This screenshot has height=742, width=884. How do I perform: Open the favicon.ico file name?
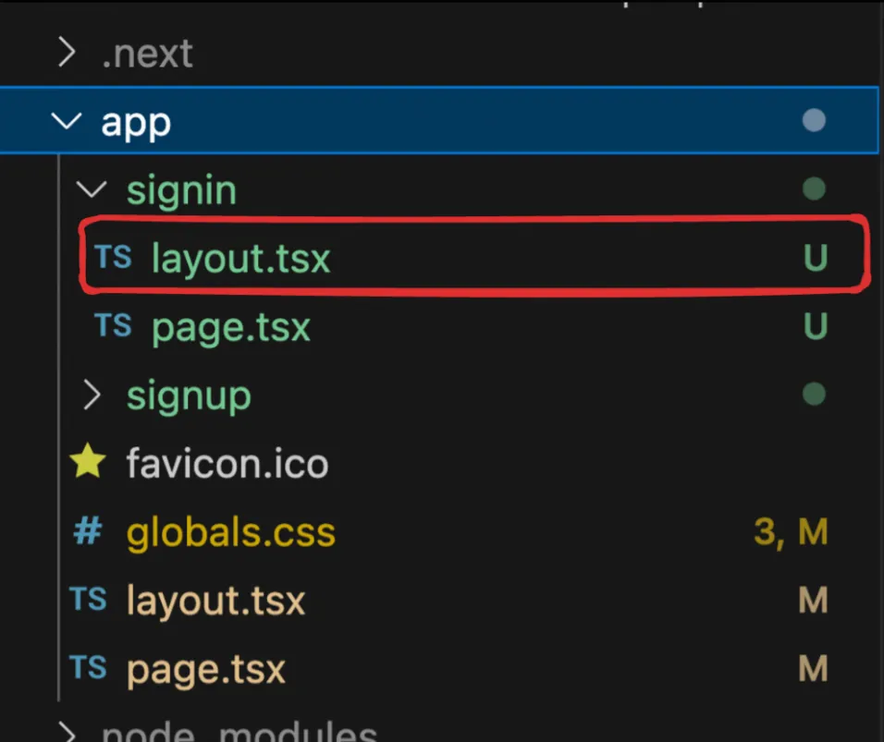point(227,463)
